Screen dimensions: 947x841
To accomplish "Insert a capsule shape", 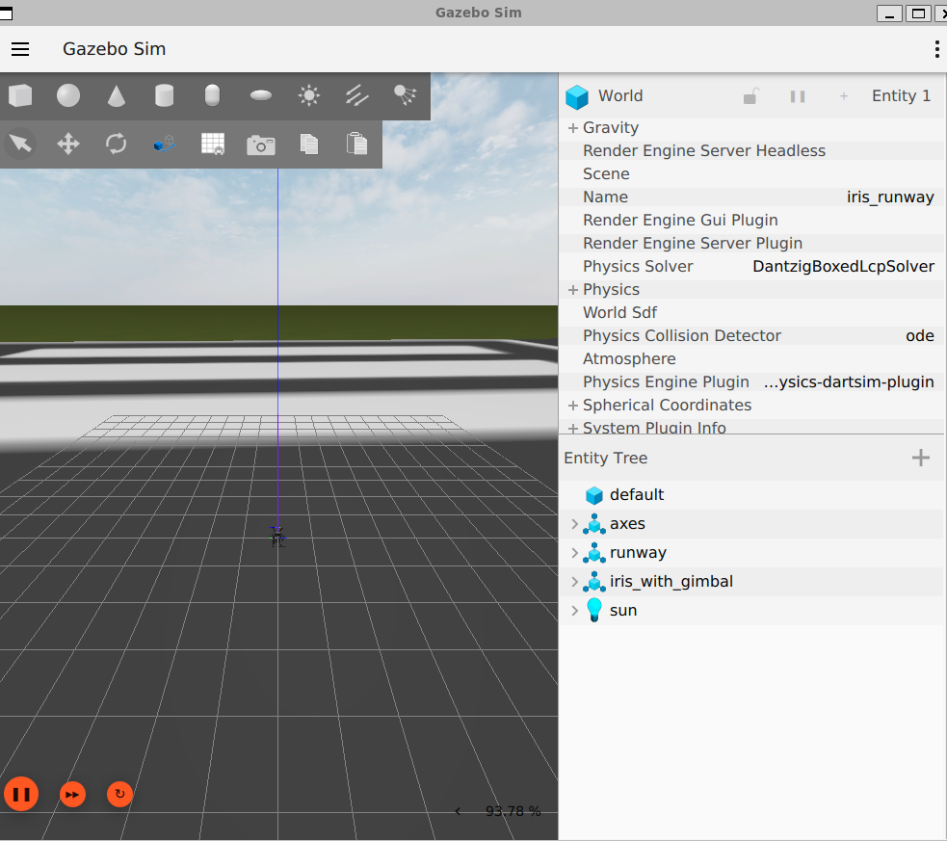I will point(213,95).
